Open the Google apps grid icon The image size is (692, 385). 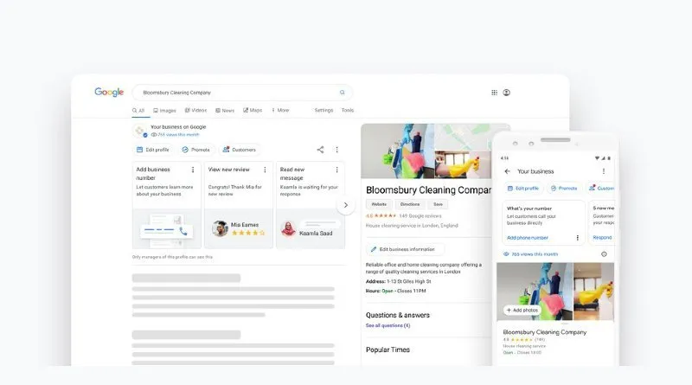494,93
